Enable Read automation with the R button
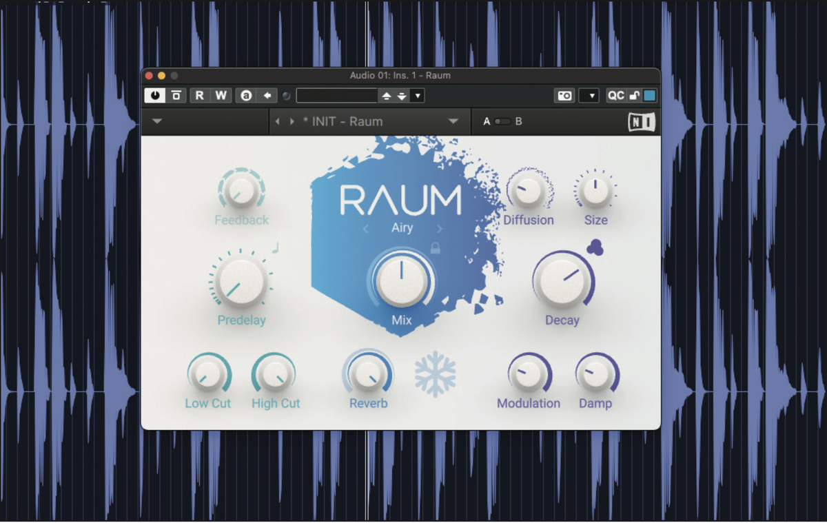Viewport: 827px width, 523px height. pos(200,96)
